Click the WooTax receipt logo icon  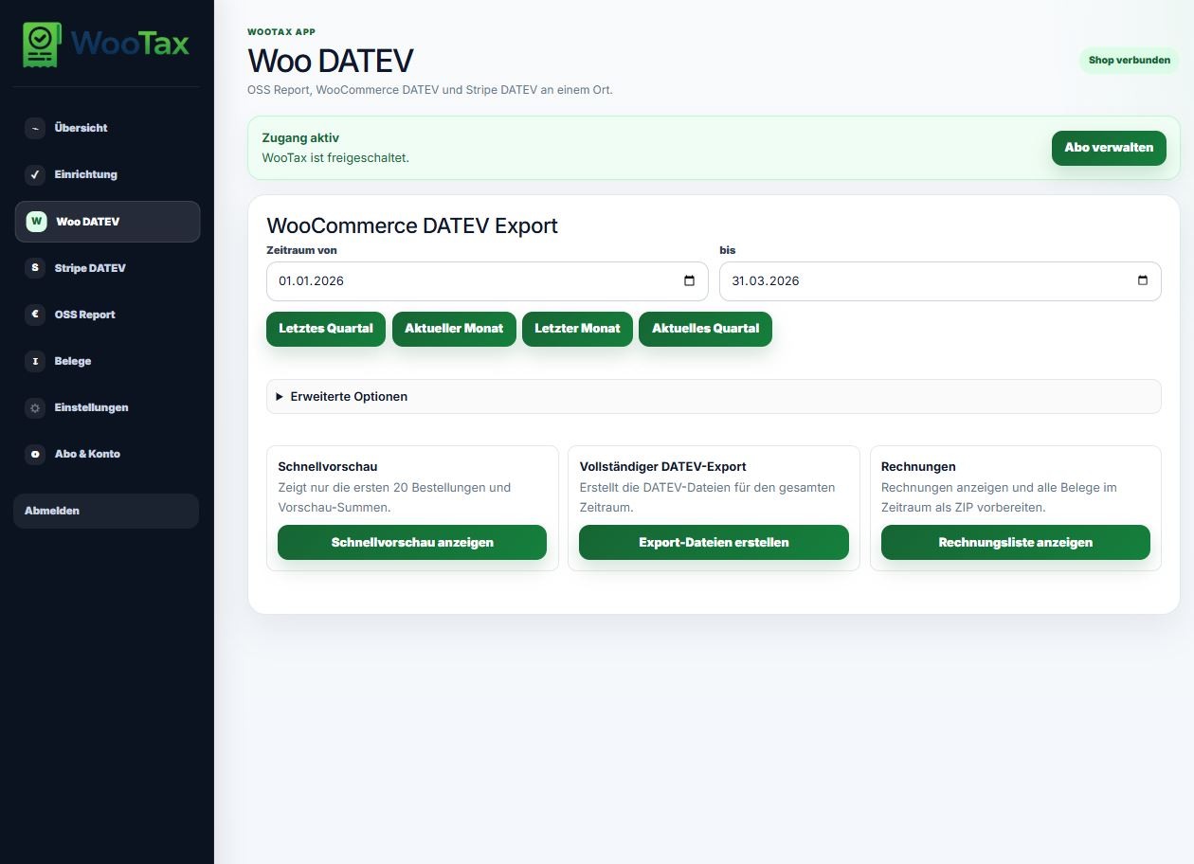(x=42, y=45)
